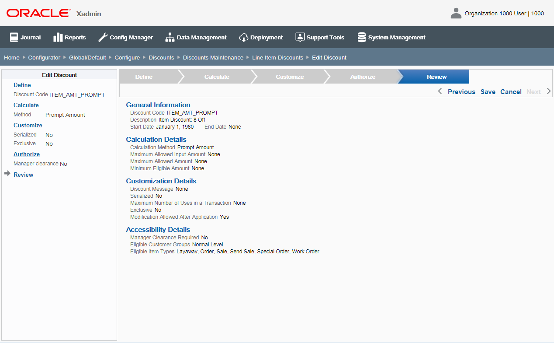Click the right chevron beside Next
This screenshot has height=343, width=554.
(549, 91)
